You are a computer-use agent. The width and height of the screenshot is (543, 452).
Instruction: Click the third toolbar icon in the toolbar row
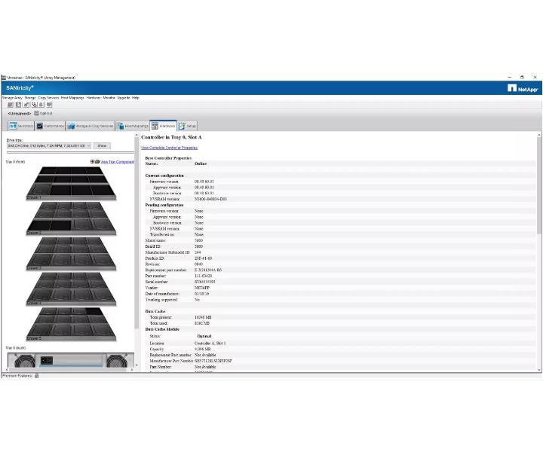click(x=26, y=105)
